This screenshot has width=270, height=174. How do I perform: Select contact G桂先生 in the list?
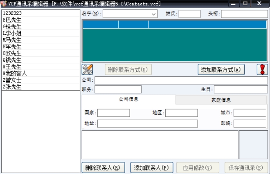[x=40, y=27]
